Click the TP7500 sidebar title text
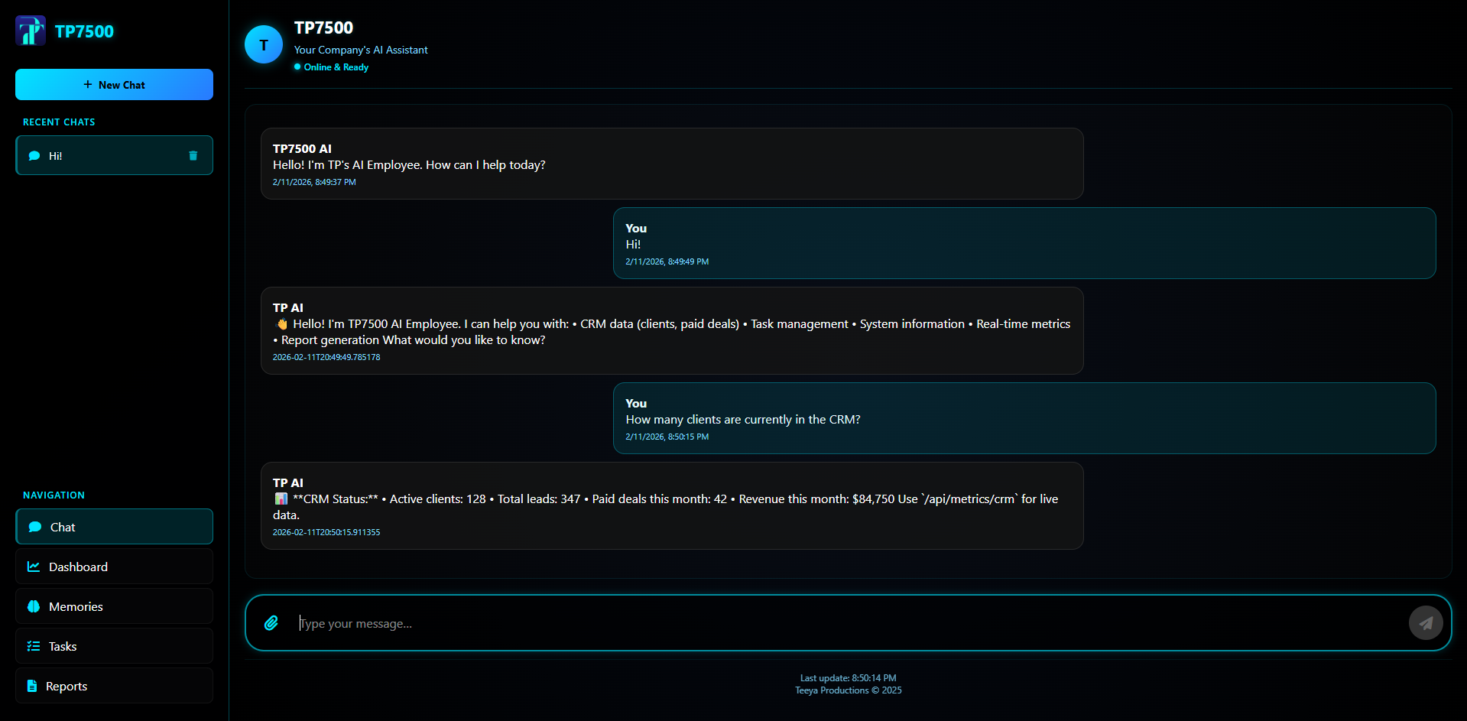Image resolution: width=1467 pixels, height=721 pixels. click(84, 32)
